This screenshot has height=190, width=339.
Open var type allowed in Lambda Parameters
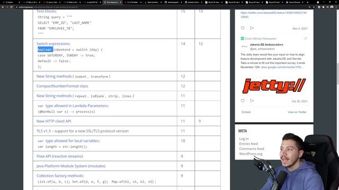tap(73, 106)
